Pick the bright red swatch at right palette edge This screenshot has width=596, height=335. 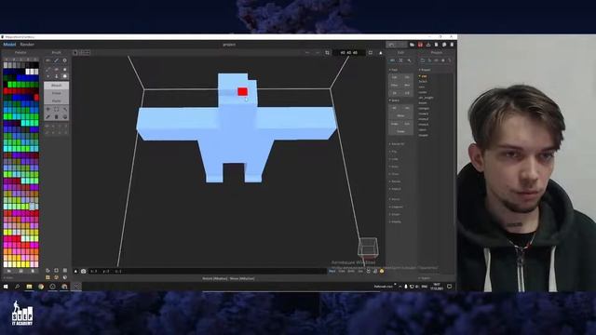[x=36, y=98]
